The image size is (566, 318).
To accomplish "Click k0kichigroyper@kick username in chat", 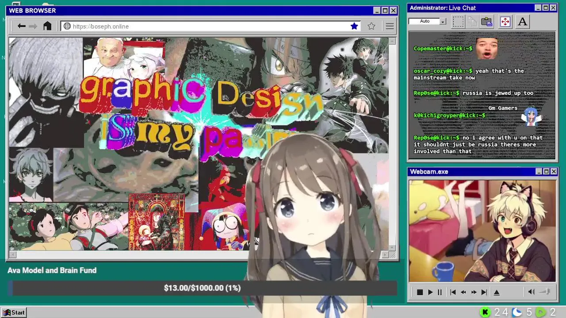I will (x=449, y=115).
